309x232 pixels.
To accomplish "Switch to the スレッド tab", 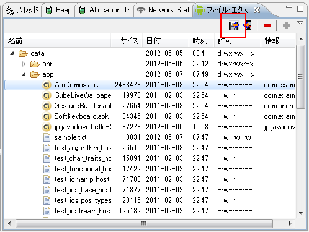I will (x=22, y=10).
